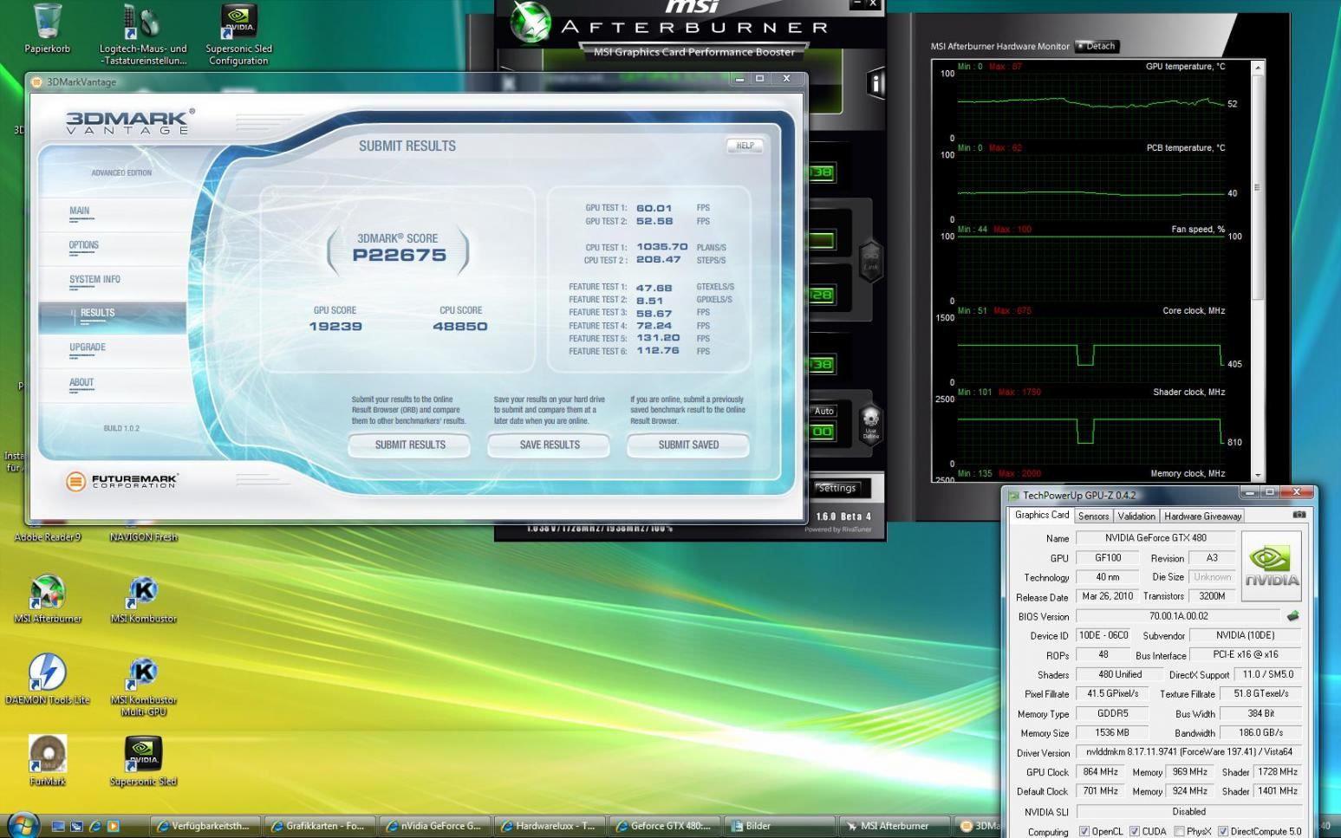
Task: Open the Upgrade section in 3DMark Vantage
Action: coord(88,348)
